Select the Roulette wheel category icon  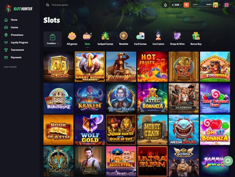[123, 36]
